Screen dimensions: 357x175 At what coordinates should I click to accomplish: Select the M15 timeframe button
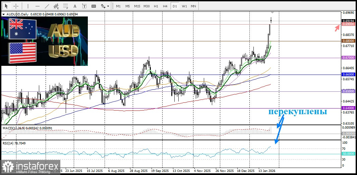(137, 6)
